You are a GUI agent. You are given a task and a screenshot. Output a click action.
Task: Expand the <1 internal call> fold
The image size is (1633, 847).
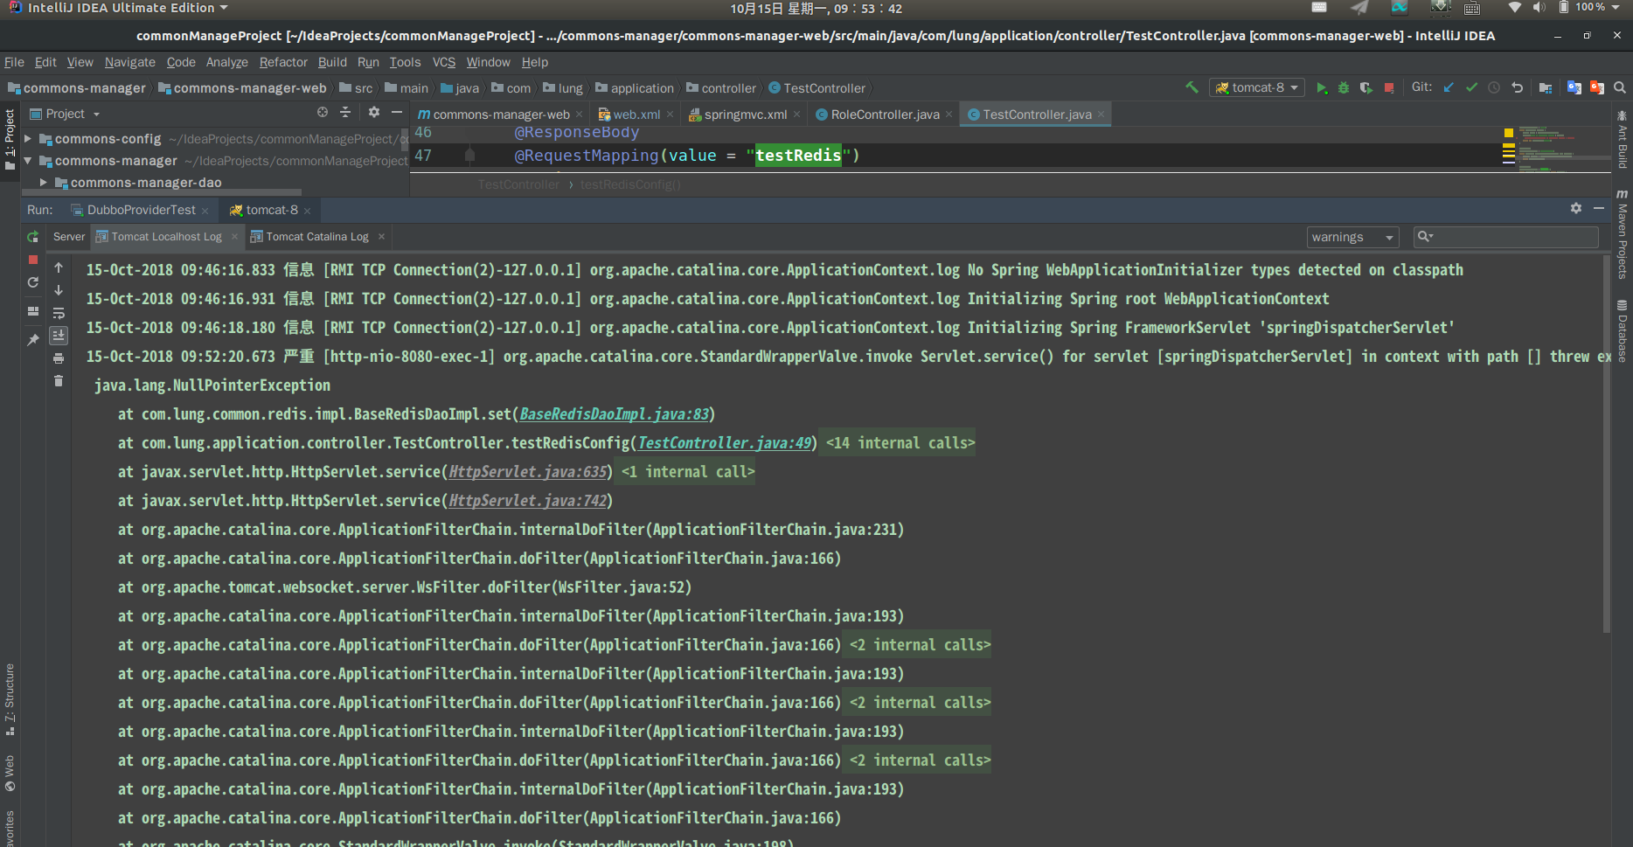[687, 472]
